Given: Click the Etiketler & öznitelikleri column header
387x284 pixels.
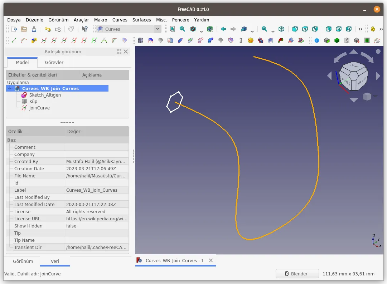Looking at the screenshot, I should (43, 75).
